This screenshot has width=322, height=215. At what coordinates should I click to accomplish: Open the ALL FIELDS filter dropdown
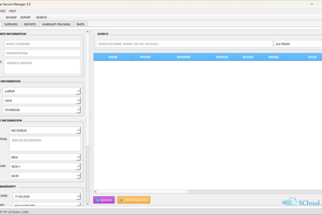coord(298,44)
